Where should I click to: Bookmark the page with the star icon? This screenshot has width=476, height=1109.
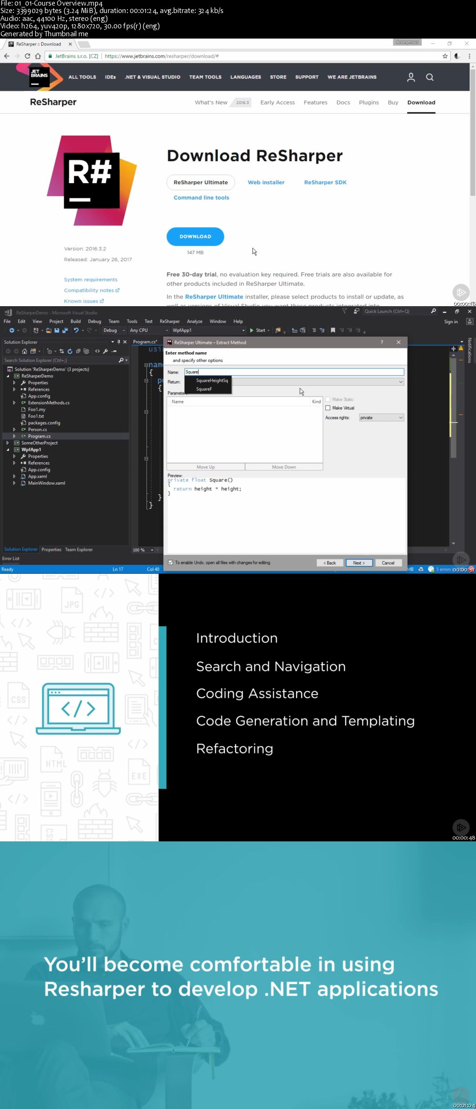(x=445, y=56)
